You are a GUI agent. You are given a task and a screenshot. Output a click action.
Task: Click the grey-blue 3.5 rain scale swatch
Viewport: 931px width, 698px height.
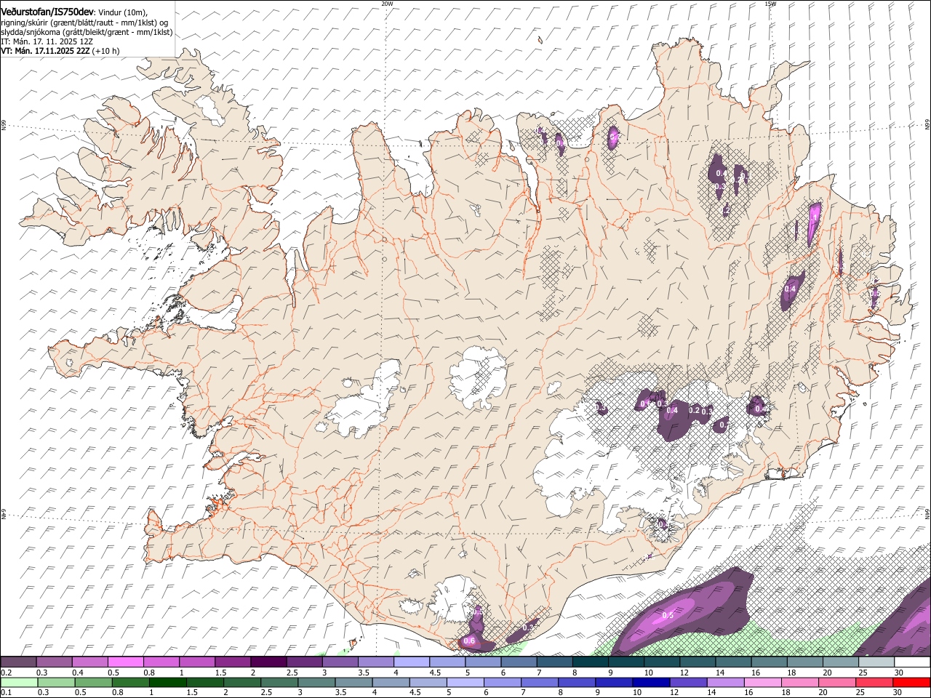353,682
